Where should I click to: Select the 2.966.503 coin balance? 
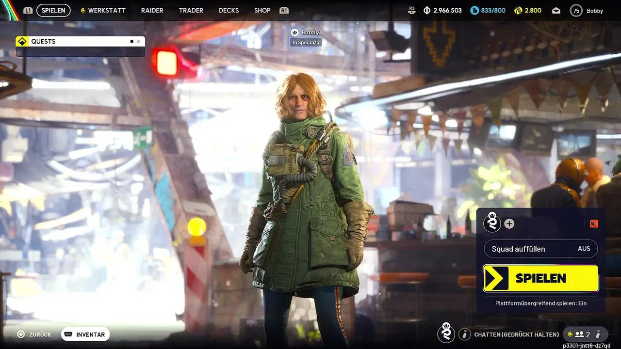tap(448, 10)
